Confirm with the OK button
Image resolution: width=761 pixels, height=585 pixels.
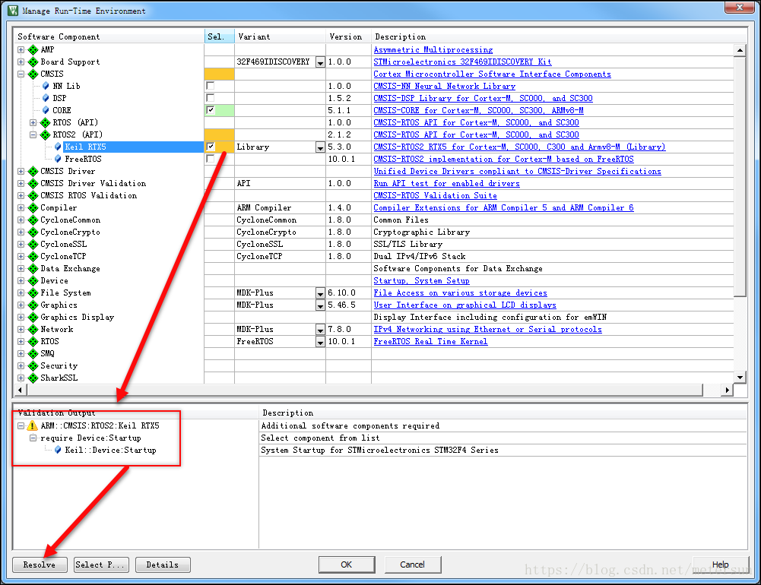click(347, 564)
